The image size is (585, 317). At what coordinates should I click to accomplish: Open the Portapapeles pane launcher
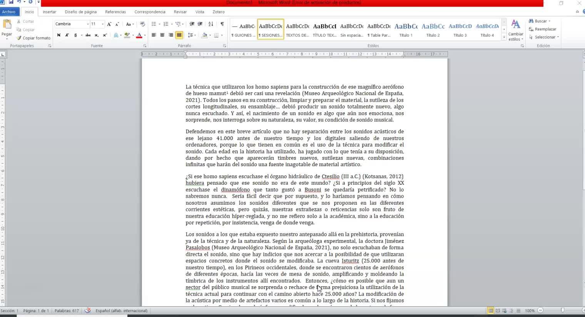[50, 46]
